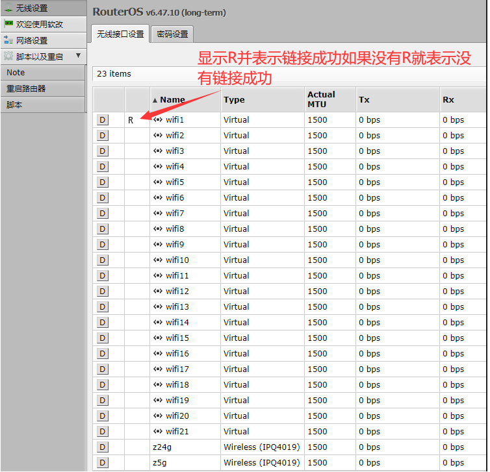
Task: Click the Tx column header
Action: (x=398, y=99)
